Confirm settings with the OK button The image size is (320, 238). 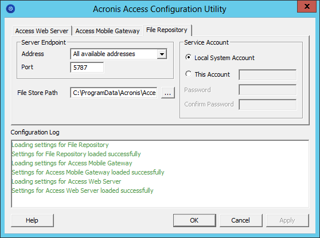(x=194, y=220)
